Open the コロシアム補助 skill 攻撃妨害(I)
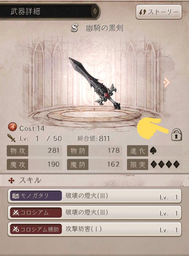 coord(95,229)
